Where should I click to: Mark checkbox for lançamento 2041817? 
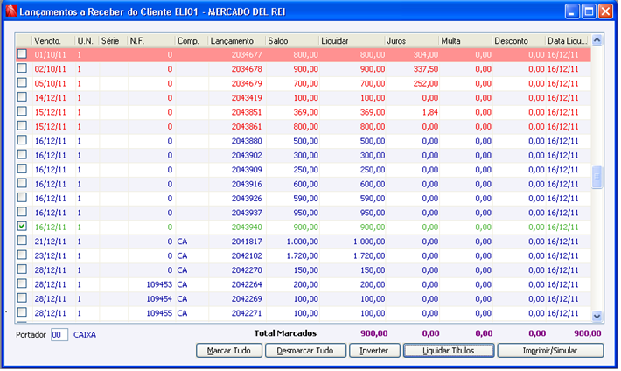(22, 241)
